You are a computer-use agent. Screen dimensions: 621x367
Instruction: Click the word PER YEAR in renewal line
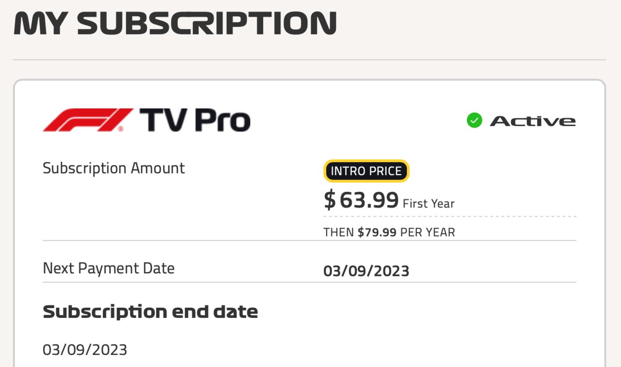point(428,233)
